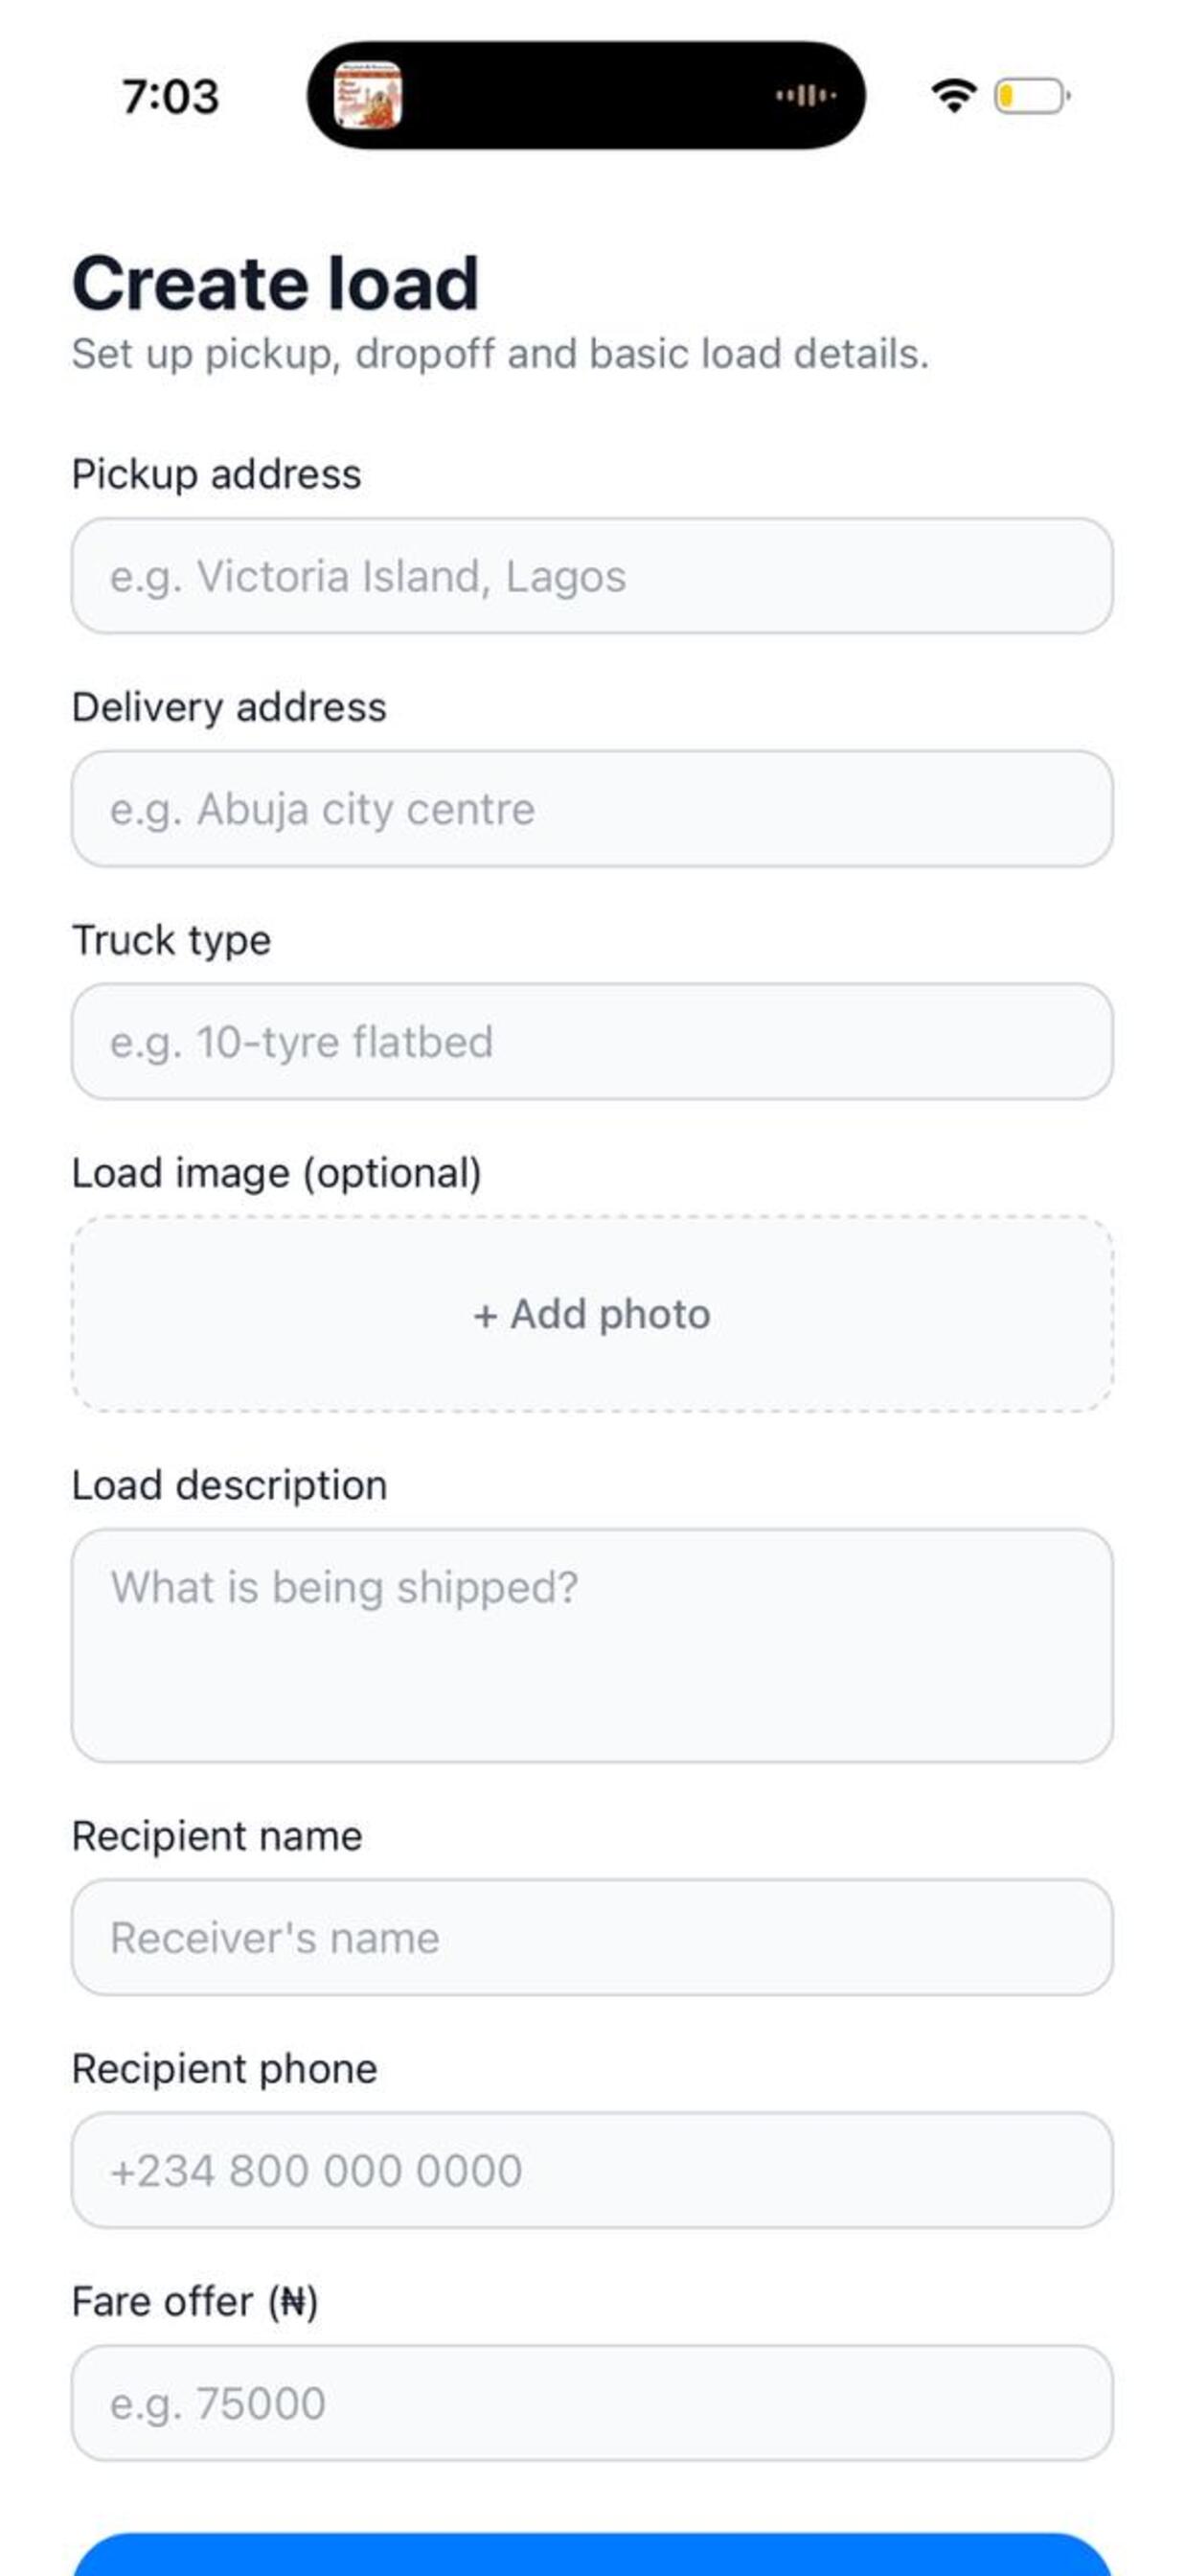This screenshot has height=2576, width=1185.
Task: Focus the Recipient name field
Action: 592,1938
